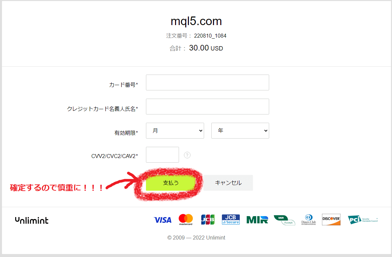Viewport: 392px width, 257px height.
Task: Click the green 支払う pay button
Action: (x=171, y=183)
